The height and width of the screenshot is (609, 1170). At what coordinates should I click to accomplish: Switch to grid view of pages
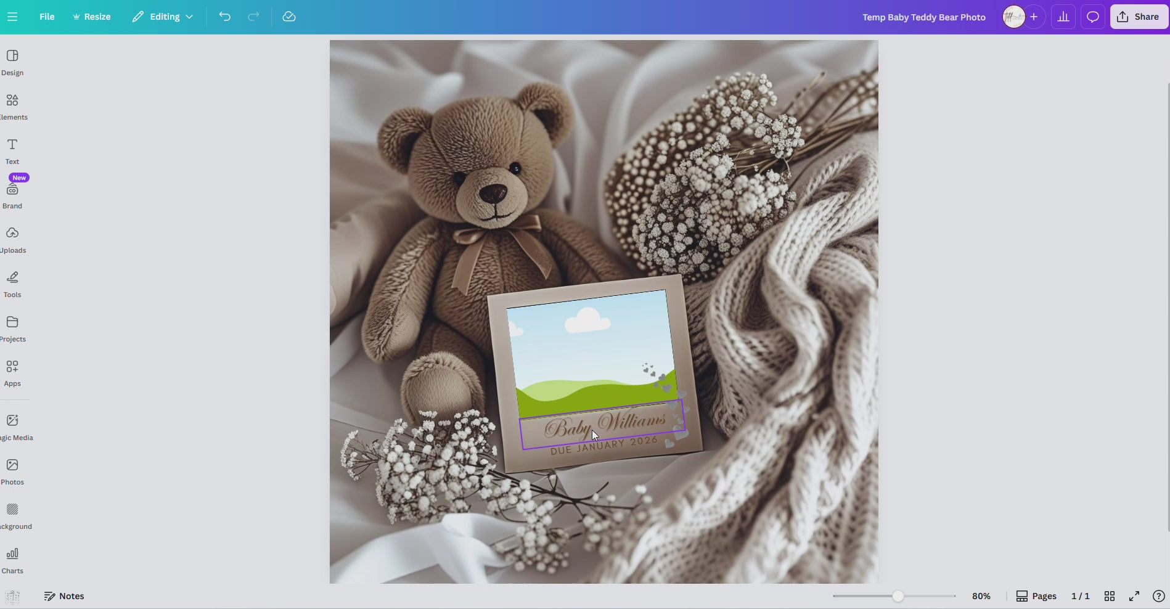pos(1110,595)
